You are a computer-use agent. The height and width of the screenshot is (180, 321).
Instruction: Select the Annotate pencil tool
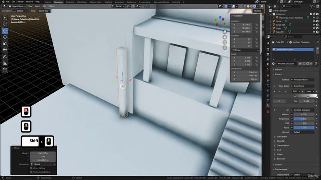pyautogui.click(x=5, y=57)
